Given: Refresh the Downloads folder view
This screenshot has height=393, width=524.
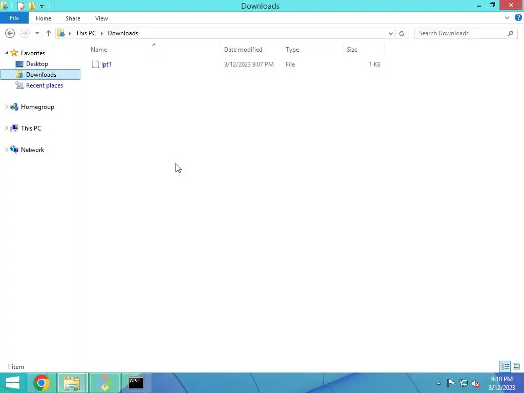Looking at the screenshot, I should click(x=402, y=33).
